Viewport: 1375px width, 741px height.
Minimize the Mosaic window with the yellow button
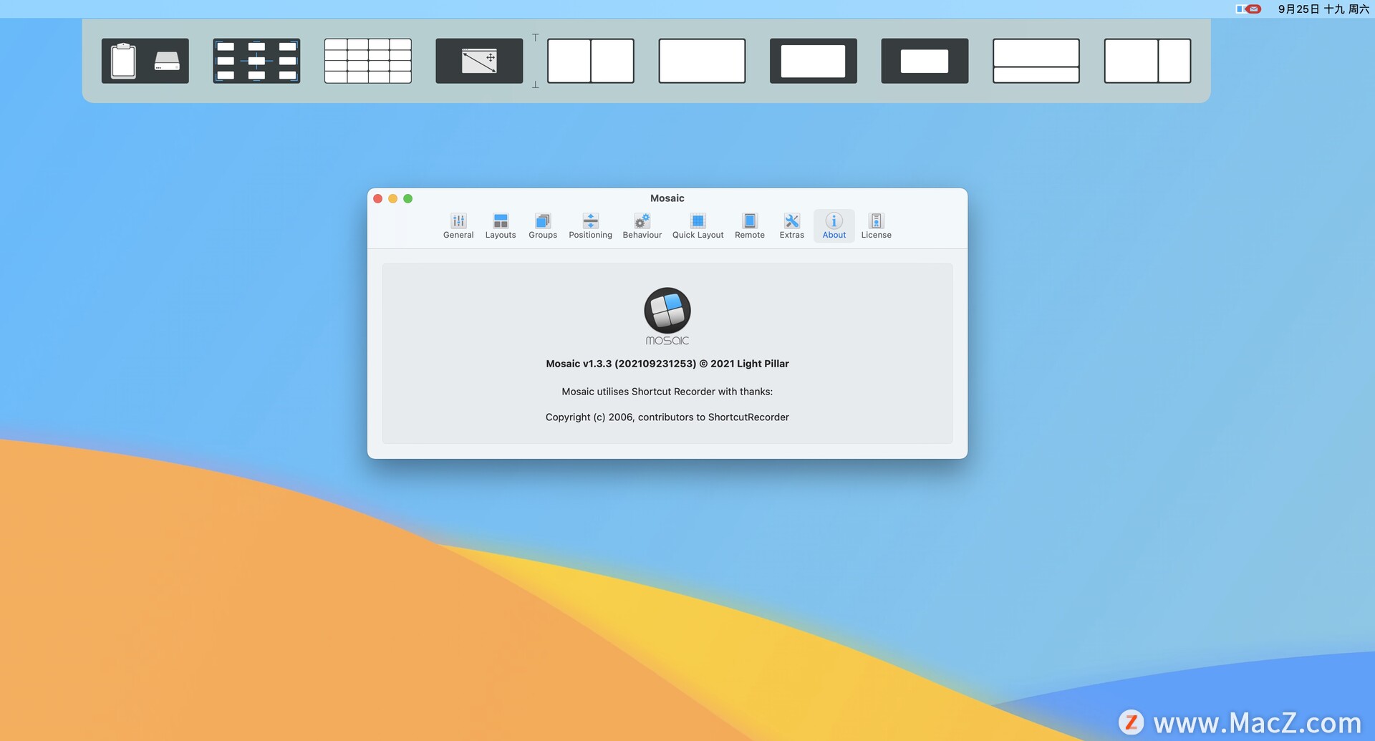pos(393,198)
